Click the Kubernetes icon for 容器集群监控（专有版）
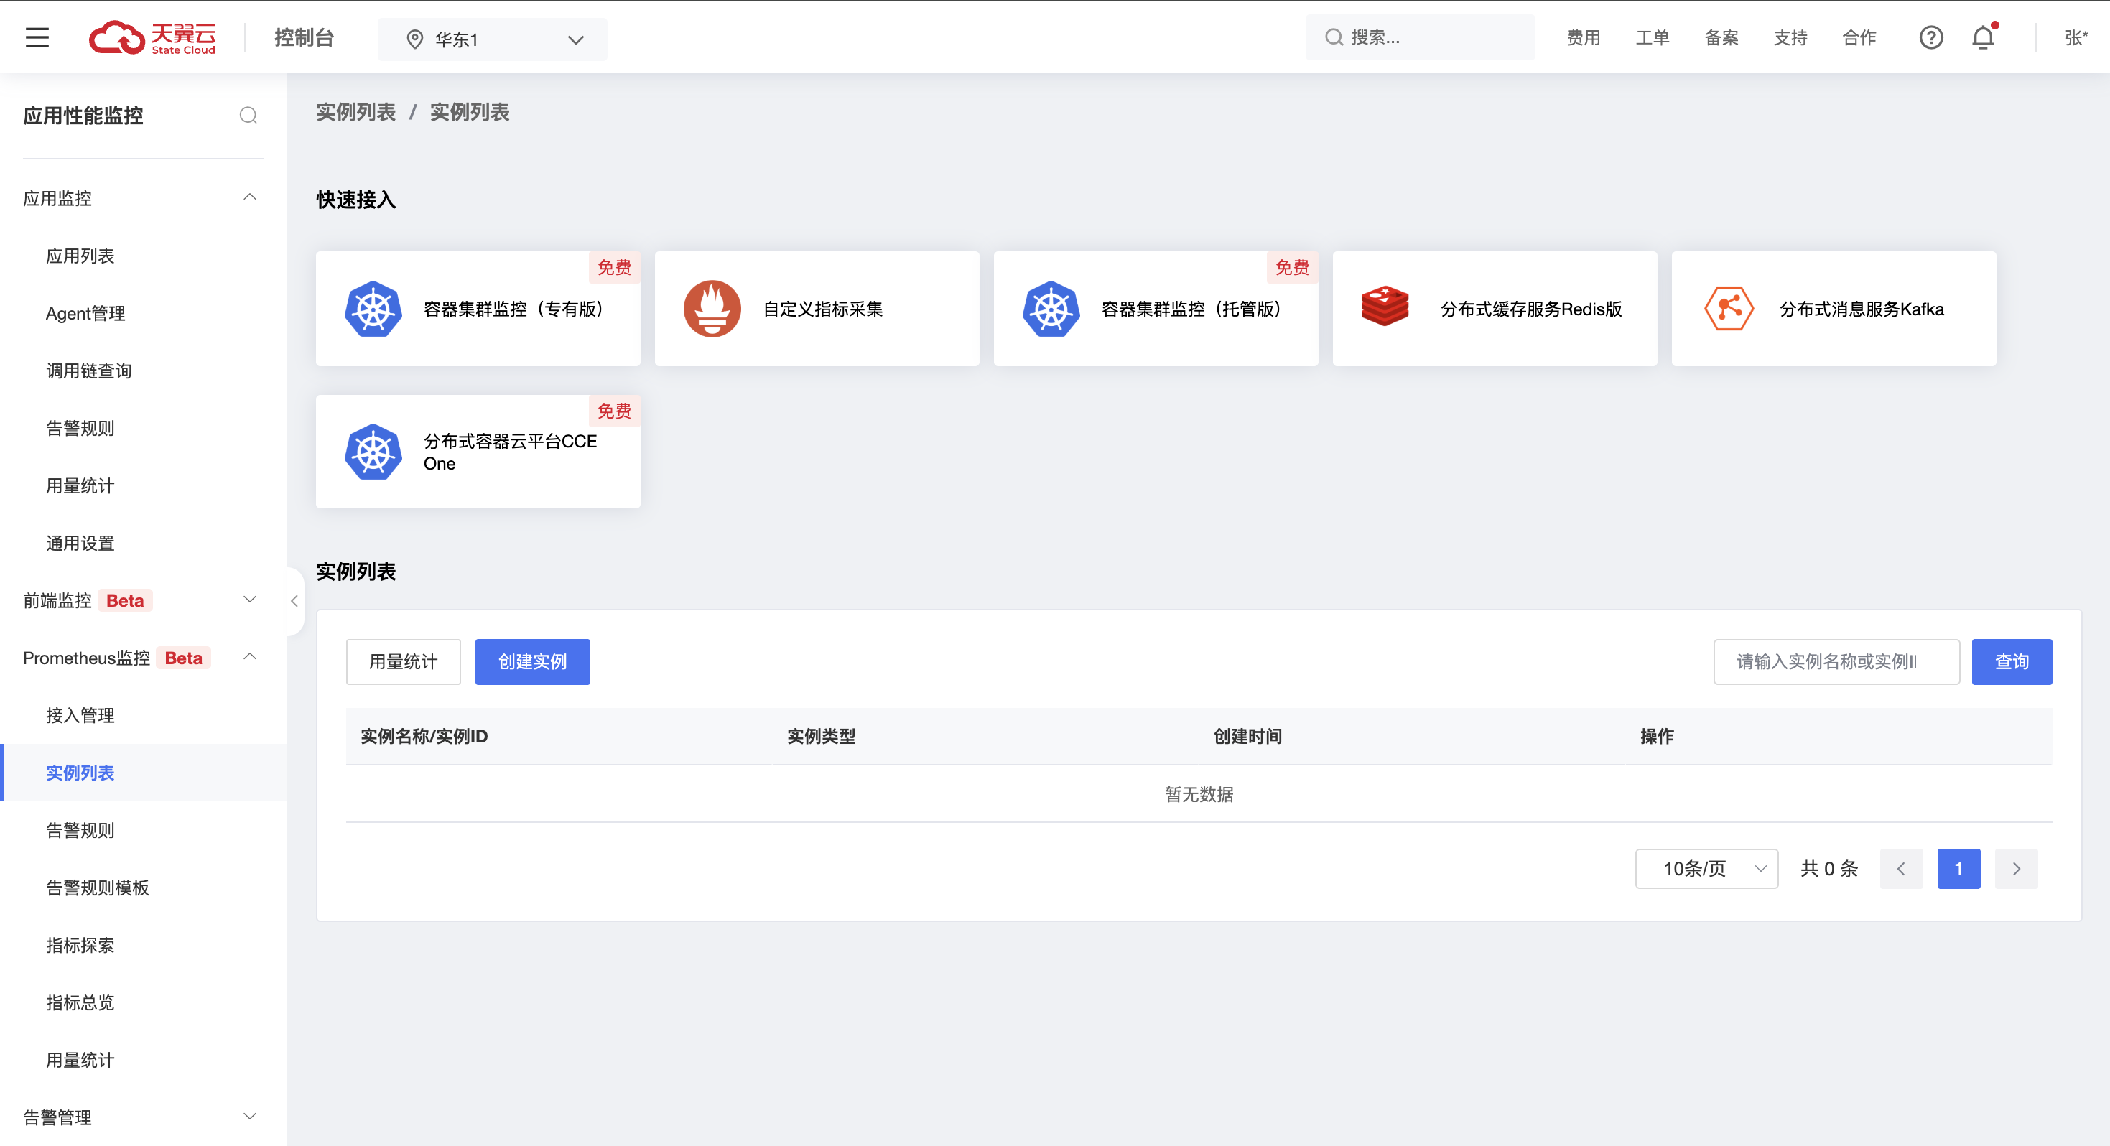Viewport: 2110px width, 1146px height. [373, 309]
